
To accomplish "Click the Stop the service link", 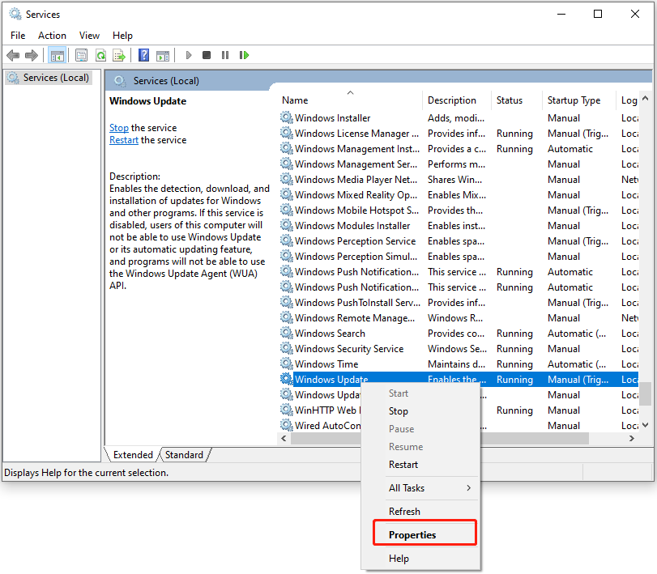I will (118, 127).
